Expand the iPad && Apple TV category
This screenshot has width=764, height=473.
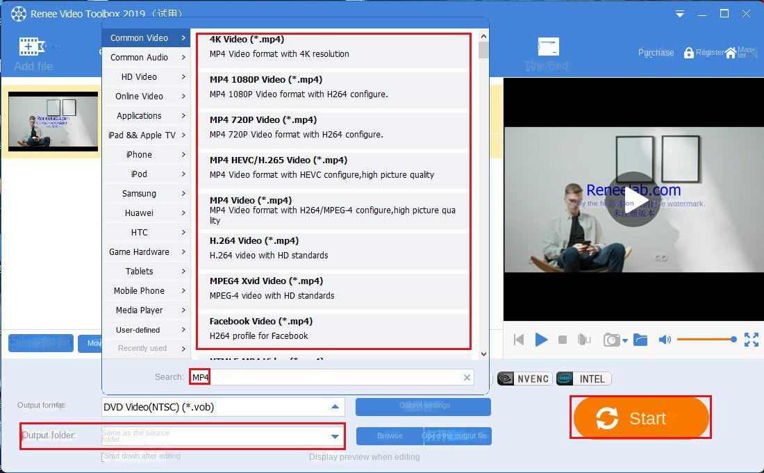tap(146, 135)
